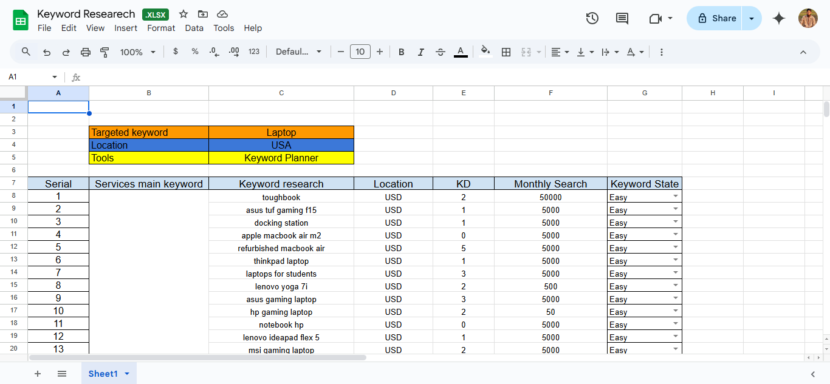This screenshot has width=830, height=384.
Task: Toggle italic formatting
Action: 420,52
